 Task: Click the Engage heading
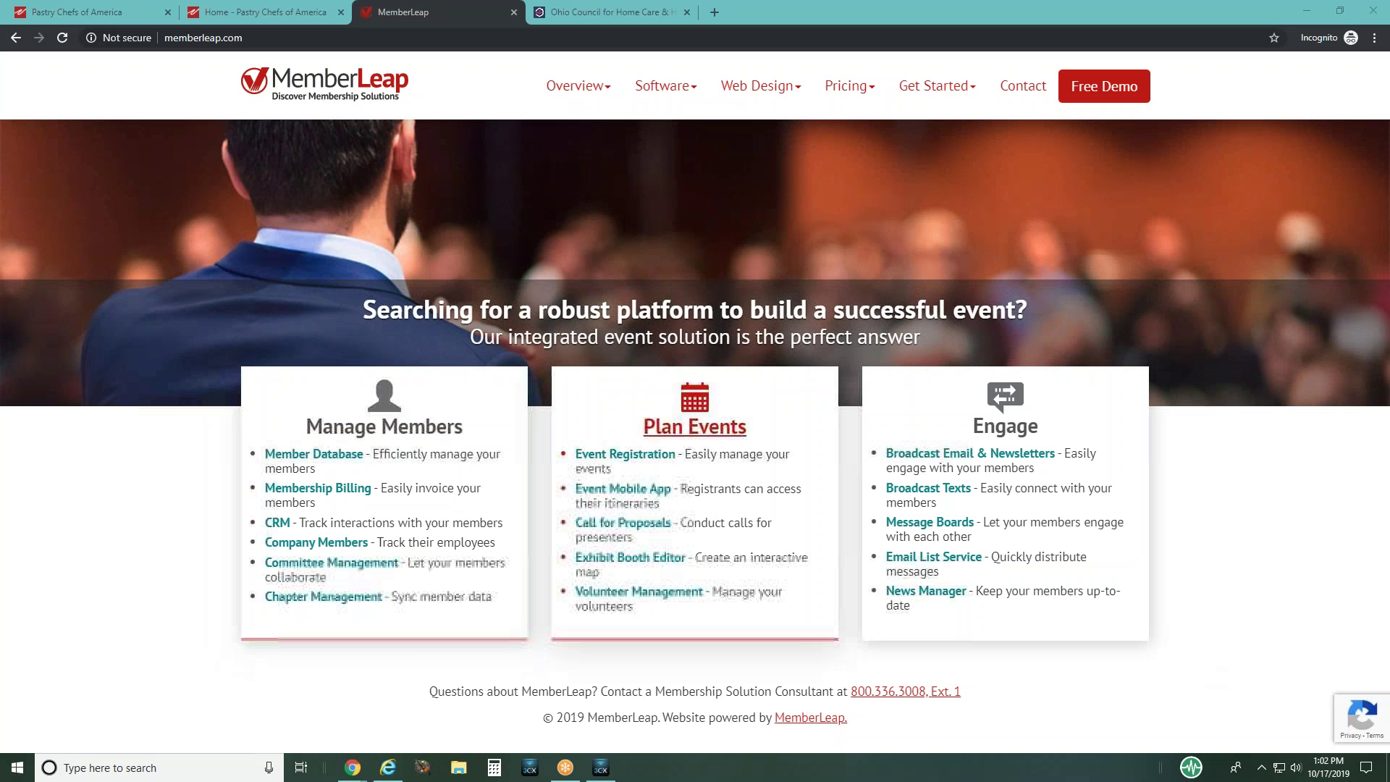[1005, 426]
